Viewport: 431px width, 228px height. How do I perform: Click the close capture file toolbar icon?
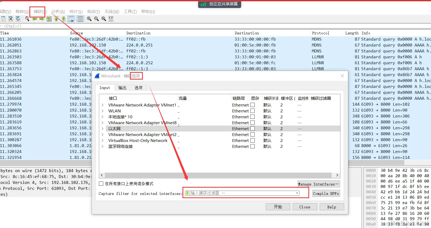point(11,19)
